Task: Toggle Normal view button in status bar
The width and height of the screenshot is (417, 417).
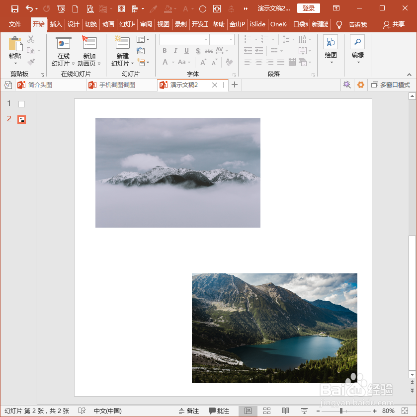Action: [x=248, y=411]
